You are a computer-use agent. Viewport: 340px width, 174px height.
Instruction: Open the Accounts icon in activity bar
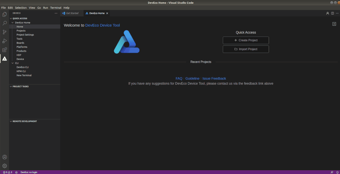pos(4,157)
